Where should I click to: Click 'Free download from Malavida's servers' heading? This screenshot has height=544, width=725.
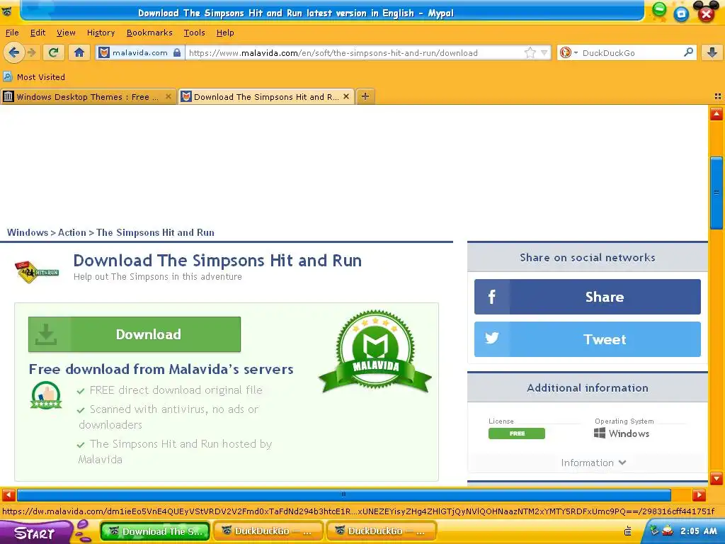click(x=161, y=369)
